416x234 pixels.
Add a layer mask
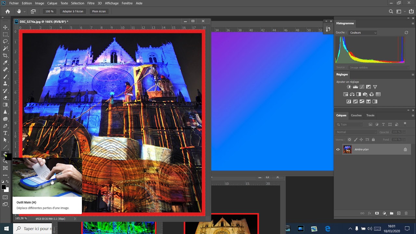pyautogui.click(x=377, y=213)
